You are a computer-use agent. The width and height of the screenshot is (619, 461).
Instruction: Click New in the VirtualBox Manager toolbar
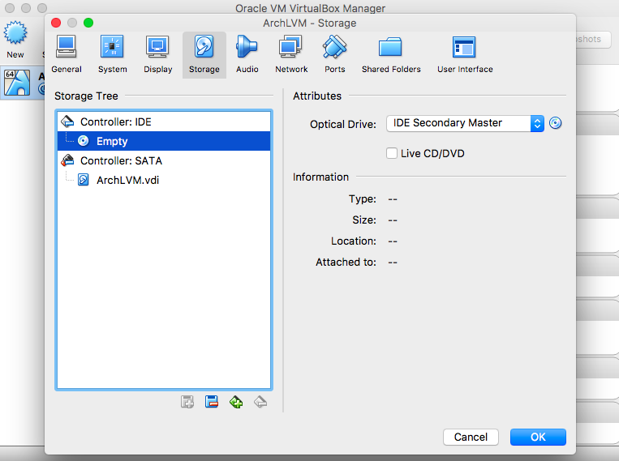[x=15, y=40]
